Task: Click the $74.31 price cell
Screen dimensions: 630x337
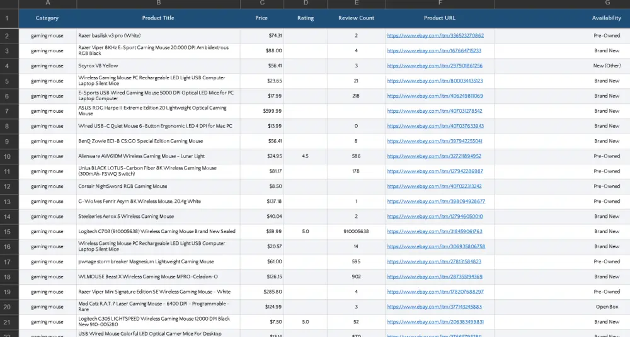Action: (x=262, y=36)
